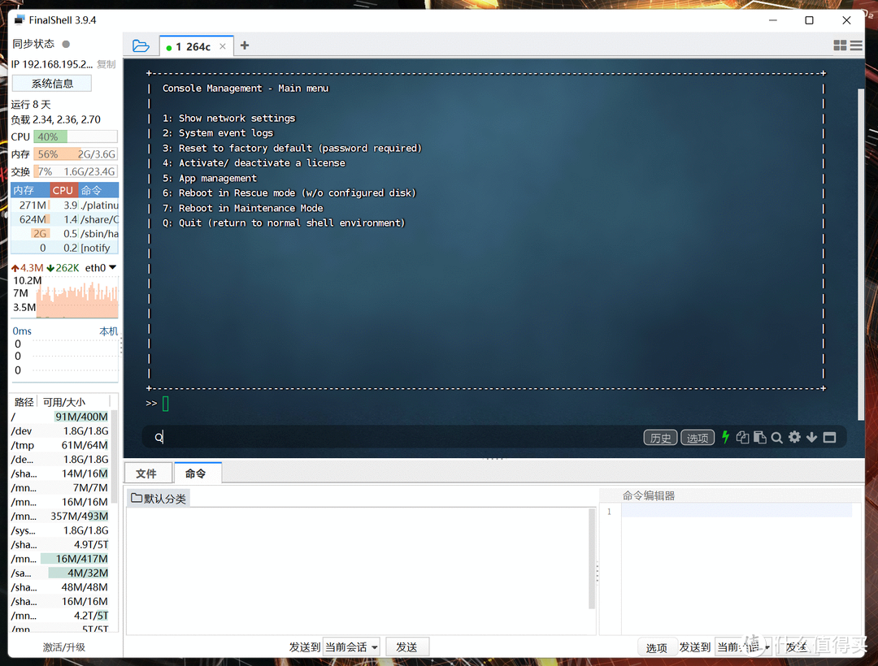Open the 历史 history button
The image size is (878, 666).
660,438
